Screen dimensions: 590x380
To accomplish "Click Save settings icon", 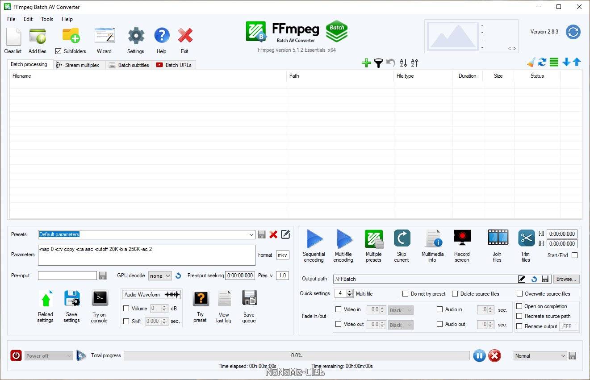I will click(x=72, y=298).
